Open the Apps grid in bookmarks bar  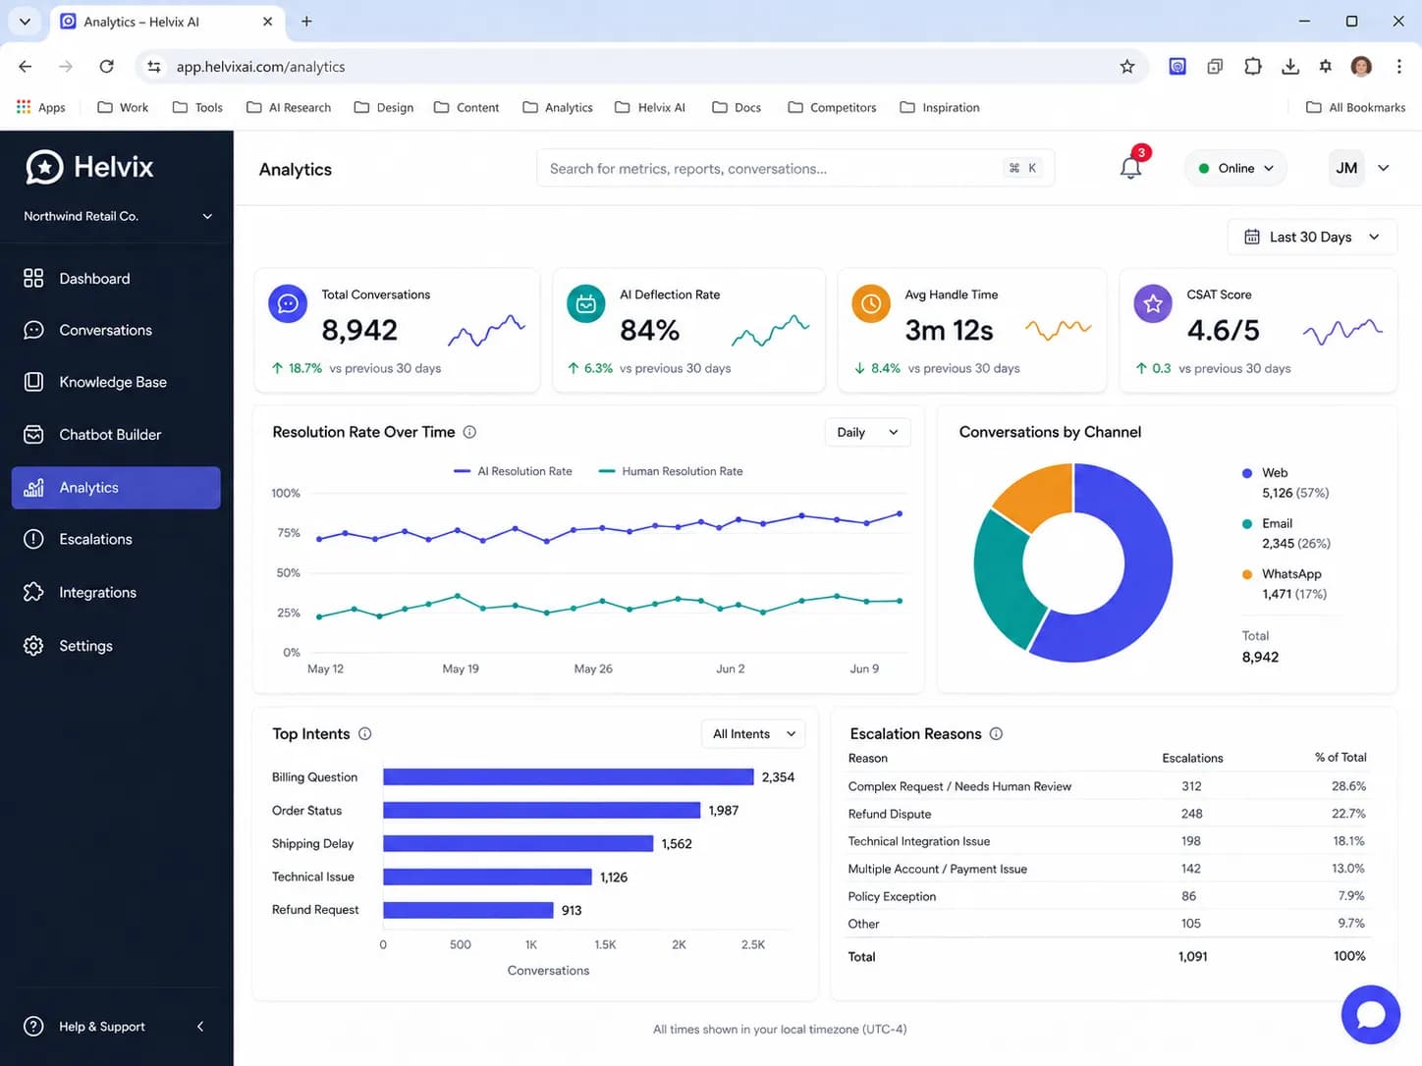pos(40,107)
